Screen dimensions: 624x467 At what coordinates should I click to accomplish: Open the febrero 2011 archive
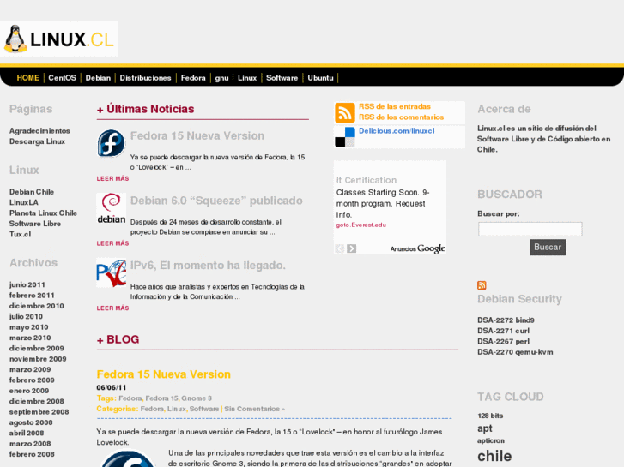[x=32, y=296]
